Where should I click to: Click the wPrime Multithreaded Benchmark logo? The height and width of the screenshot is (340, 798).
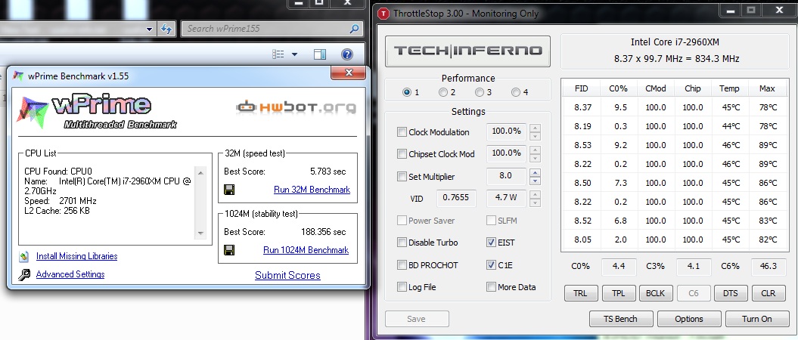pos(97,110)
